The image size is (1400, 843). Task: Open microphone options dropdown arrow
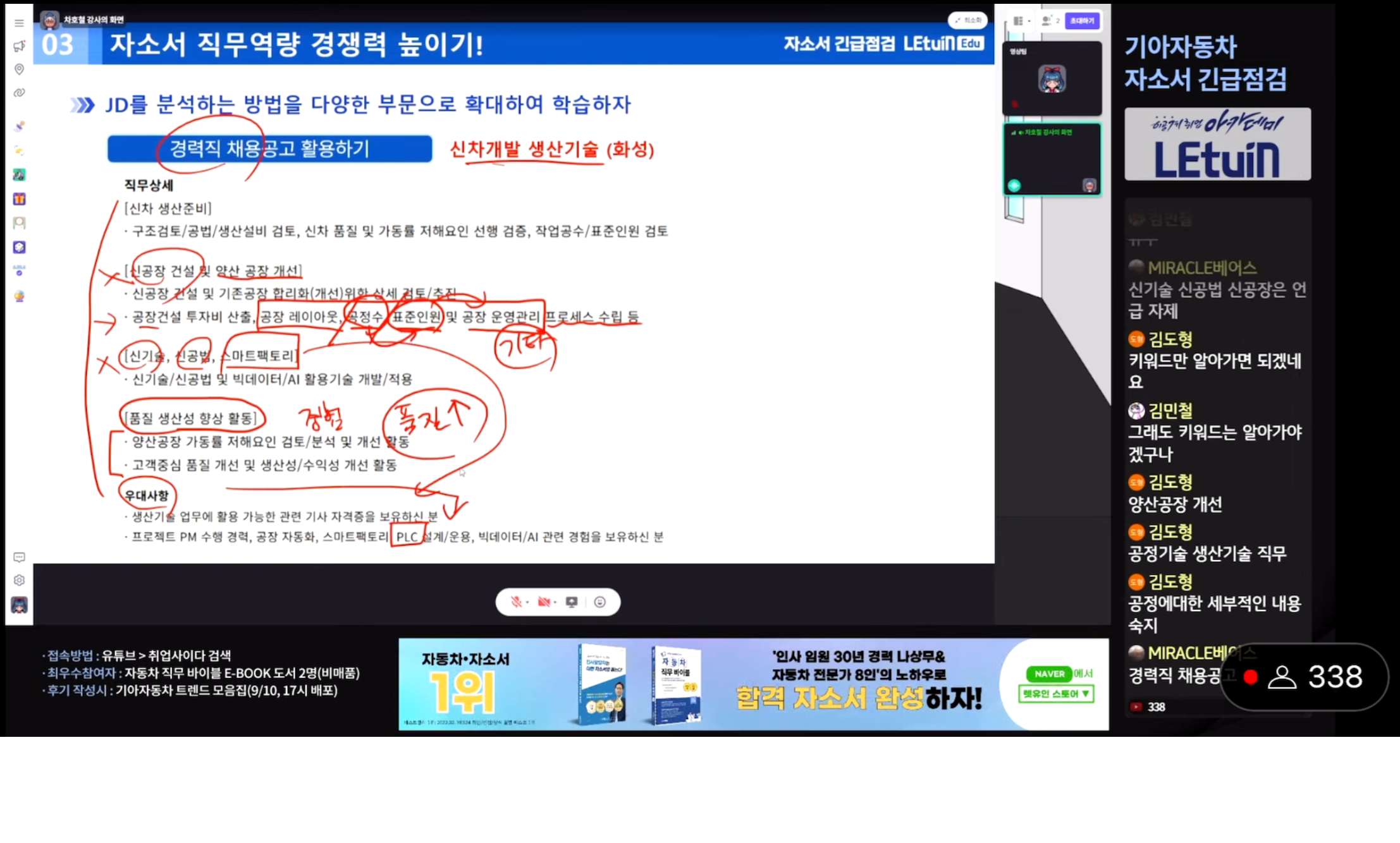point(527,603)
